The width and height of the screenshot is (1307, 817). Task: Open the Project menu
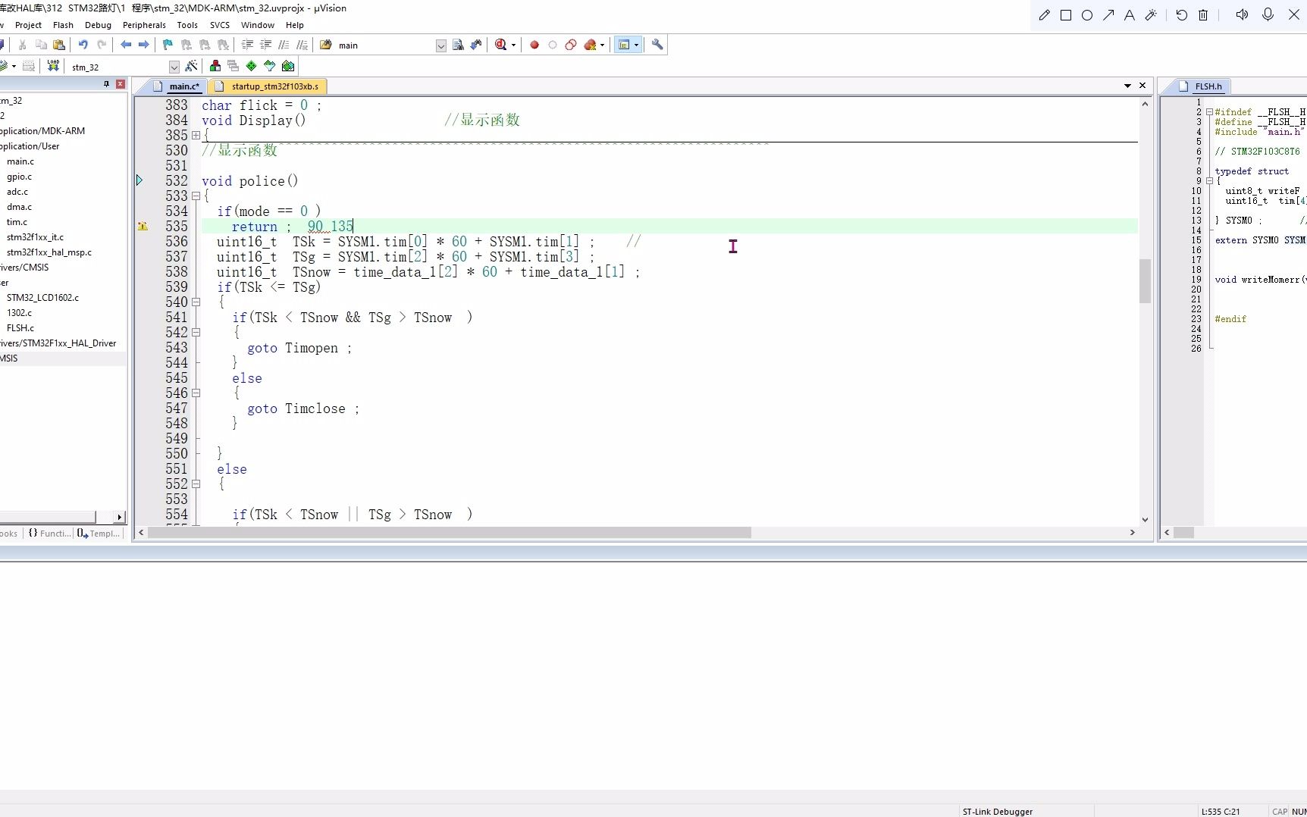[28, 25]
